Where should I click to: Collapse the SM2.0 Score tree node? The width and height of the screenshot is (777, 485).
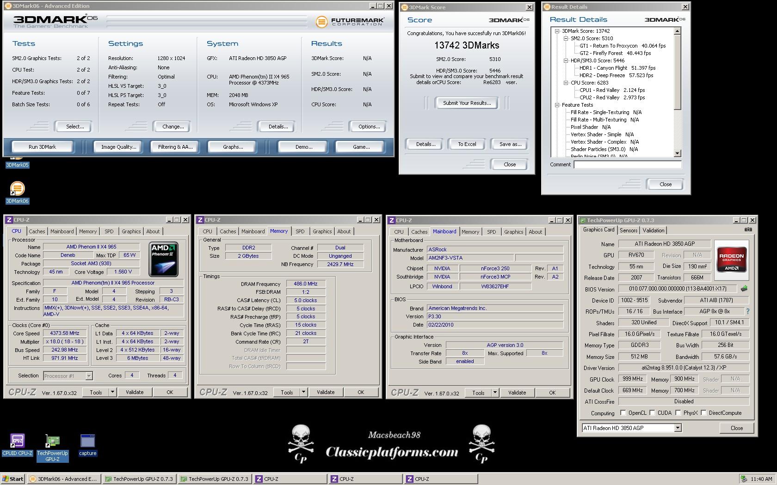(566, 38)
